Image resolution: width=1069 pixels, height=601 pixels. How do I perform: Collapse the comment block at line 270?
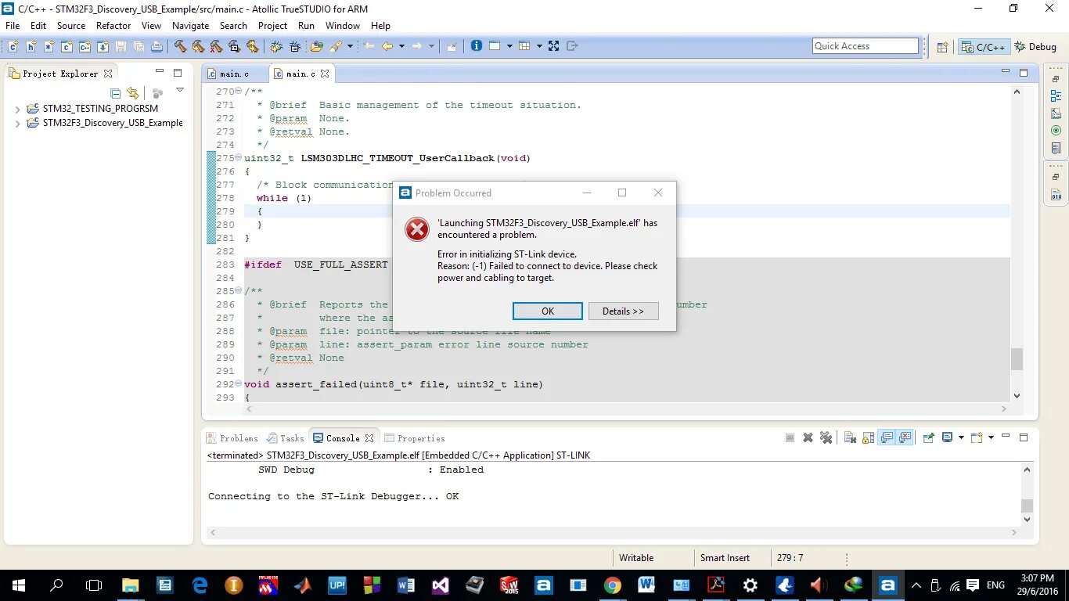[239, 92]
